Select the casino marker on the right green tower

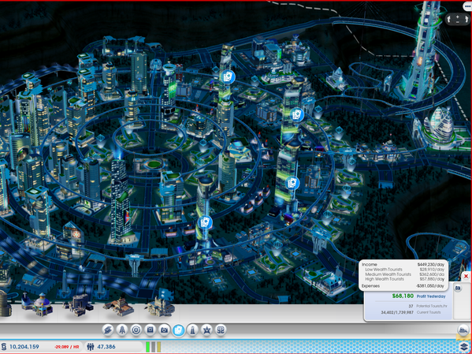point(297,114)
